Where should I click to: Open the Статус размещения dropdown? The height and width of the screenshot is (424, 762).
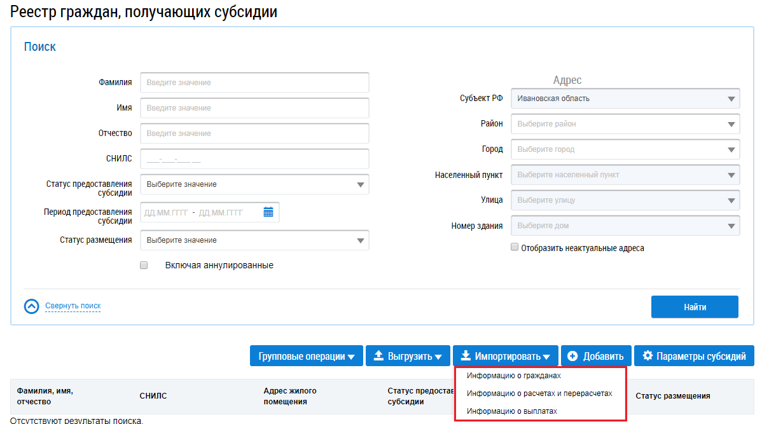[x=254, y=240]
